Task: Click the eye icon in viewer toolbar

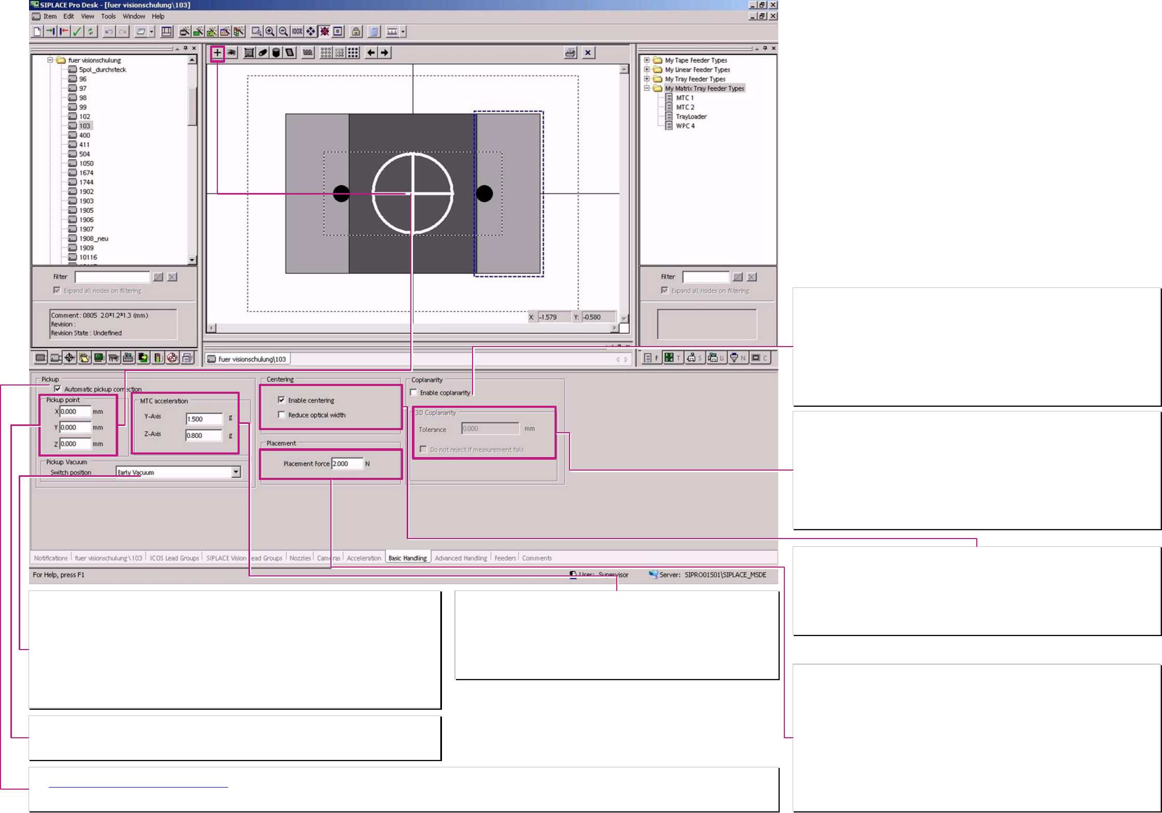Action: coord(231,52)
